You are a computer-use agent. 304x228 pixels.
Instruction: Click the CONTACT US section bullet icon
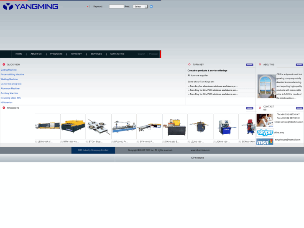[260, 108]
